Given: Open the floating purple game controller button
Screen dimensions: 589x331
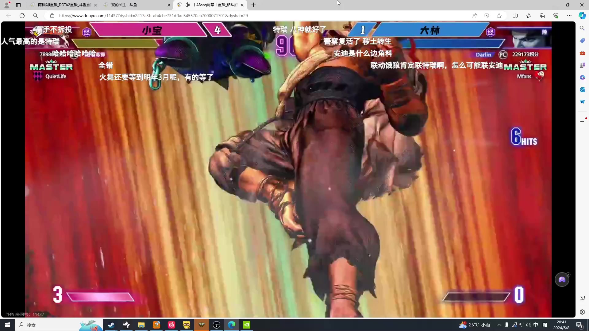Looking at the screenshot, I should point(562,280).
